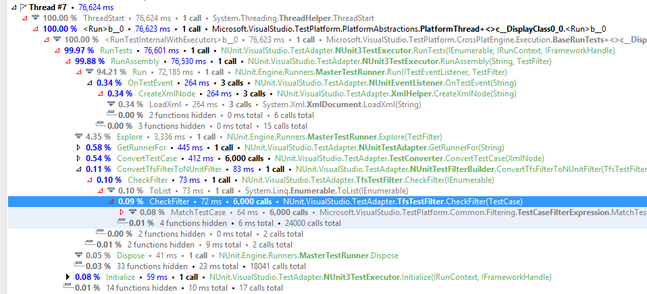The height and width of the screenshot is (294, 647).
Task: Collapse CheckFilter 0.10 % (IEnumerable) node
Action: coord(89,180)
